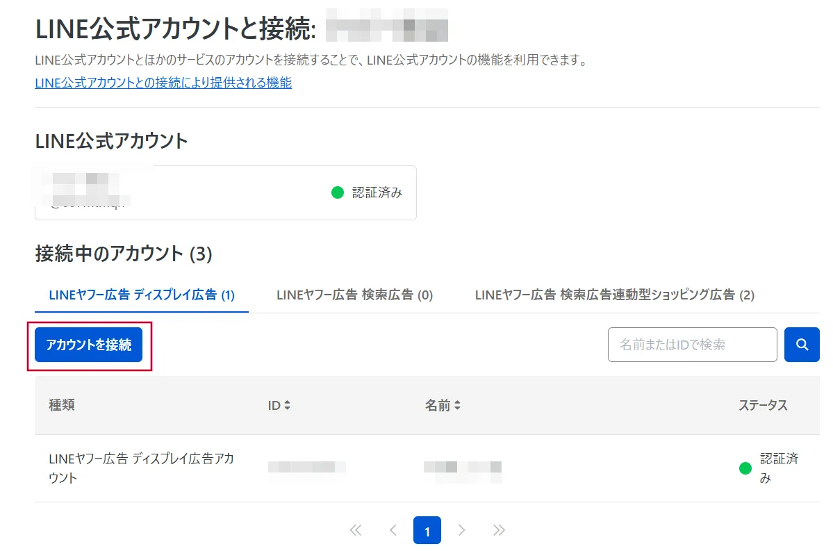The height and width of the screenshot is (551, 833).
Task: Go to previous page chevron
Action: tap(393, 530)
